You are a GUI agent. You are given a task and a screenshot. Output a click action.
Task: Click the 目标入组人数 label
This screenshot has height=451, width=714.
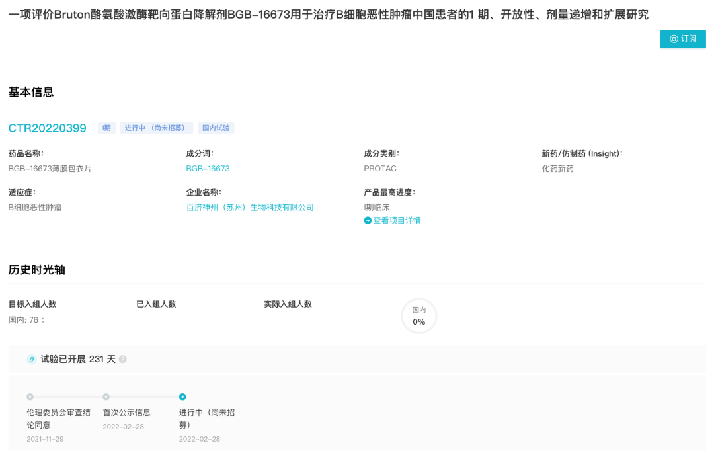coord(32,304)
